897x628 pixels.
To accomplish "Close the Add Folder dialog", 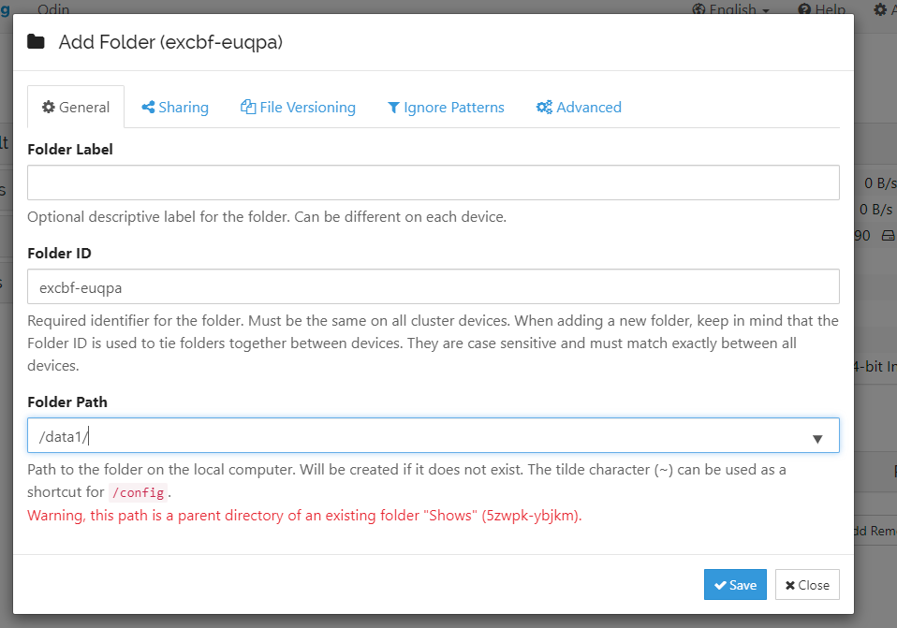I will [x=807, y=585].
